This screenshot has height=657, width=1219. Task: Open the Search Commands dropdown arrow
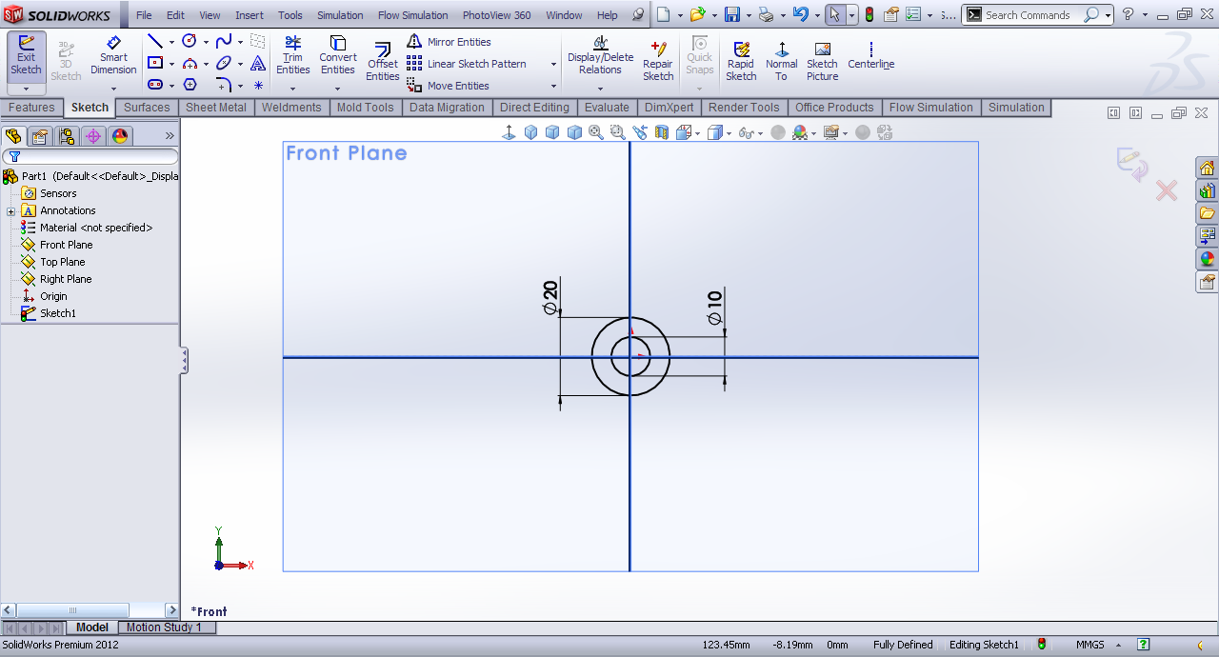1109,15
